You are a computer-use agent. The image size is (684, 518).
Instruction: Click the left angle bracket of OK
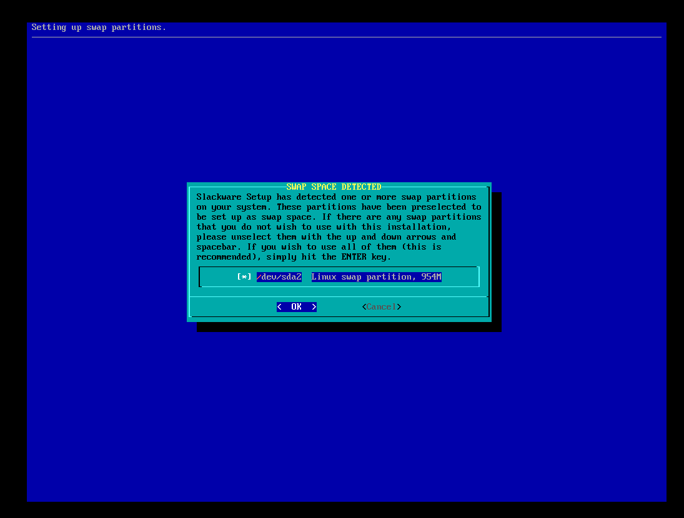(279, 306)
